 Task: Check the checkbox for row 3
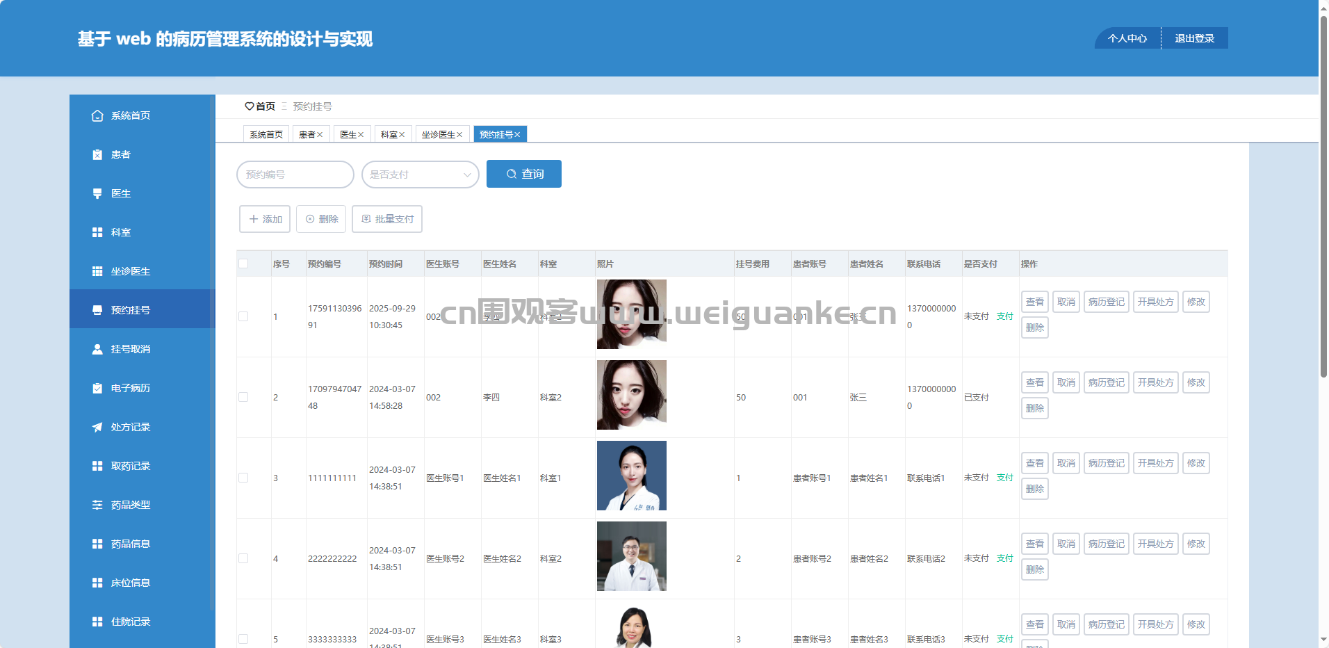243,478
